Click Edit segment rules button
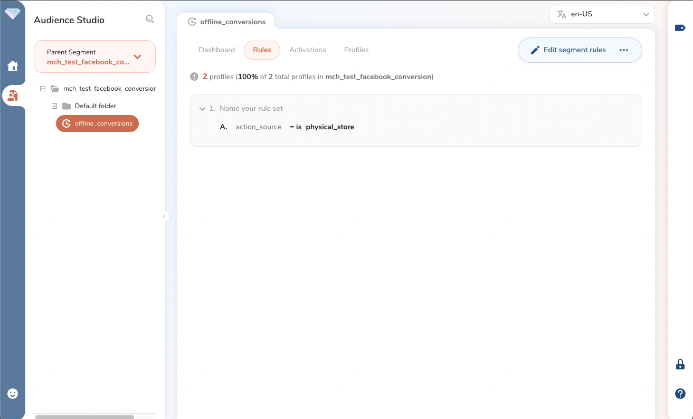This screenshot has height=419, width=693. 568,50
